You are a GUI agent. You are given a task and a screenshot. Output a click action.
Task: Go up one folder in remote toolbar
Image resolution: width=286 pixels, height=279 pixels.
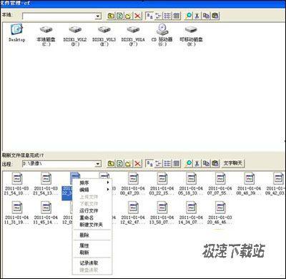(111, 164)
